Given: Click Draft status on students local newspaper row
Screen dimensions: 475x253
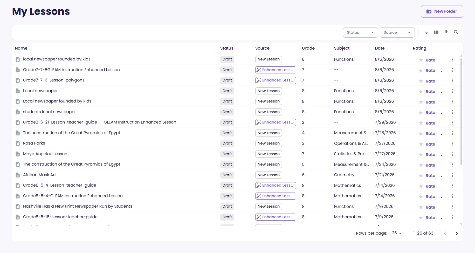Looking at the screenshot, I should 227,112.
